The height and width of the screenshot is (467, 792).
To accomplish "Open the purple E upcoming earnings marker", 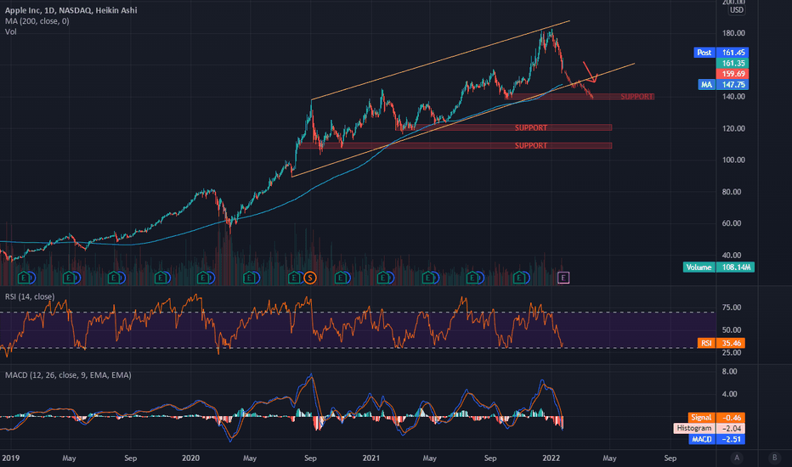I will (563, 278).
